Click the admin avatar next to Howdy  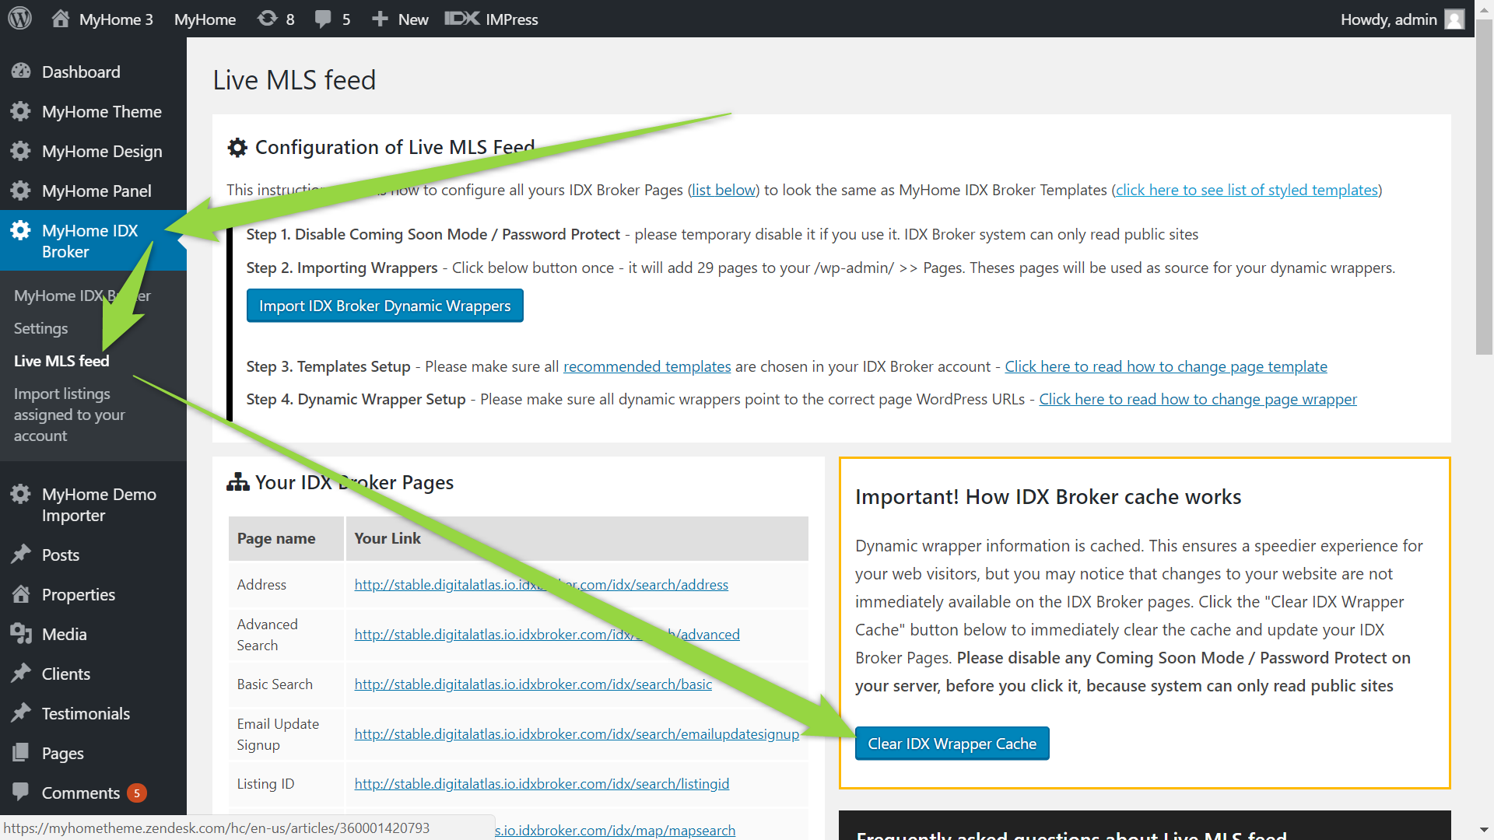[x=1454, y=19]
